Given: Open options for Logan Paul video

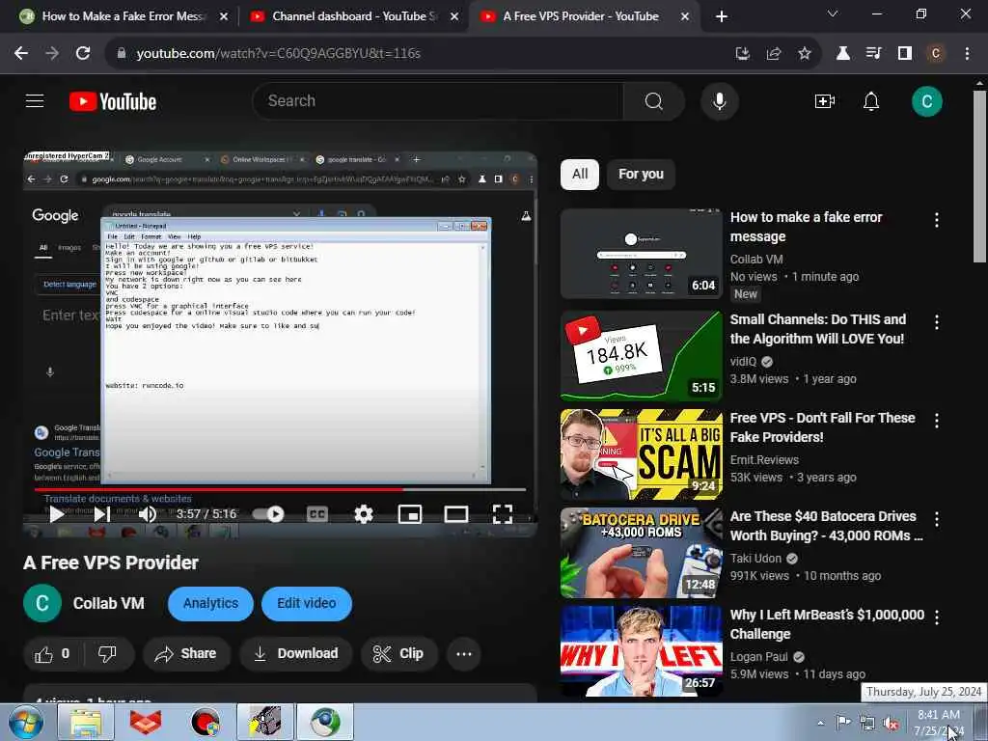Looking at the screenshot, I should 936,617.
